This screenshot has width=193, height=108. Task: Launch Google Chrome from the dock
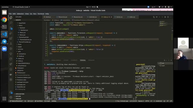(4, 19)
